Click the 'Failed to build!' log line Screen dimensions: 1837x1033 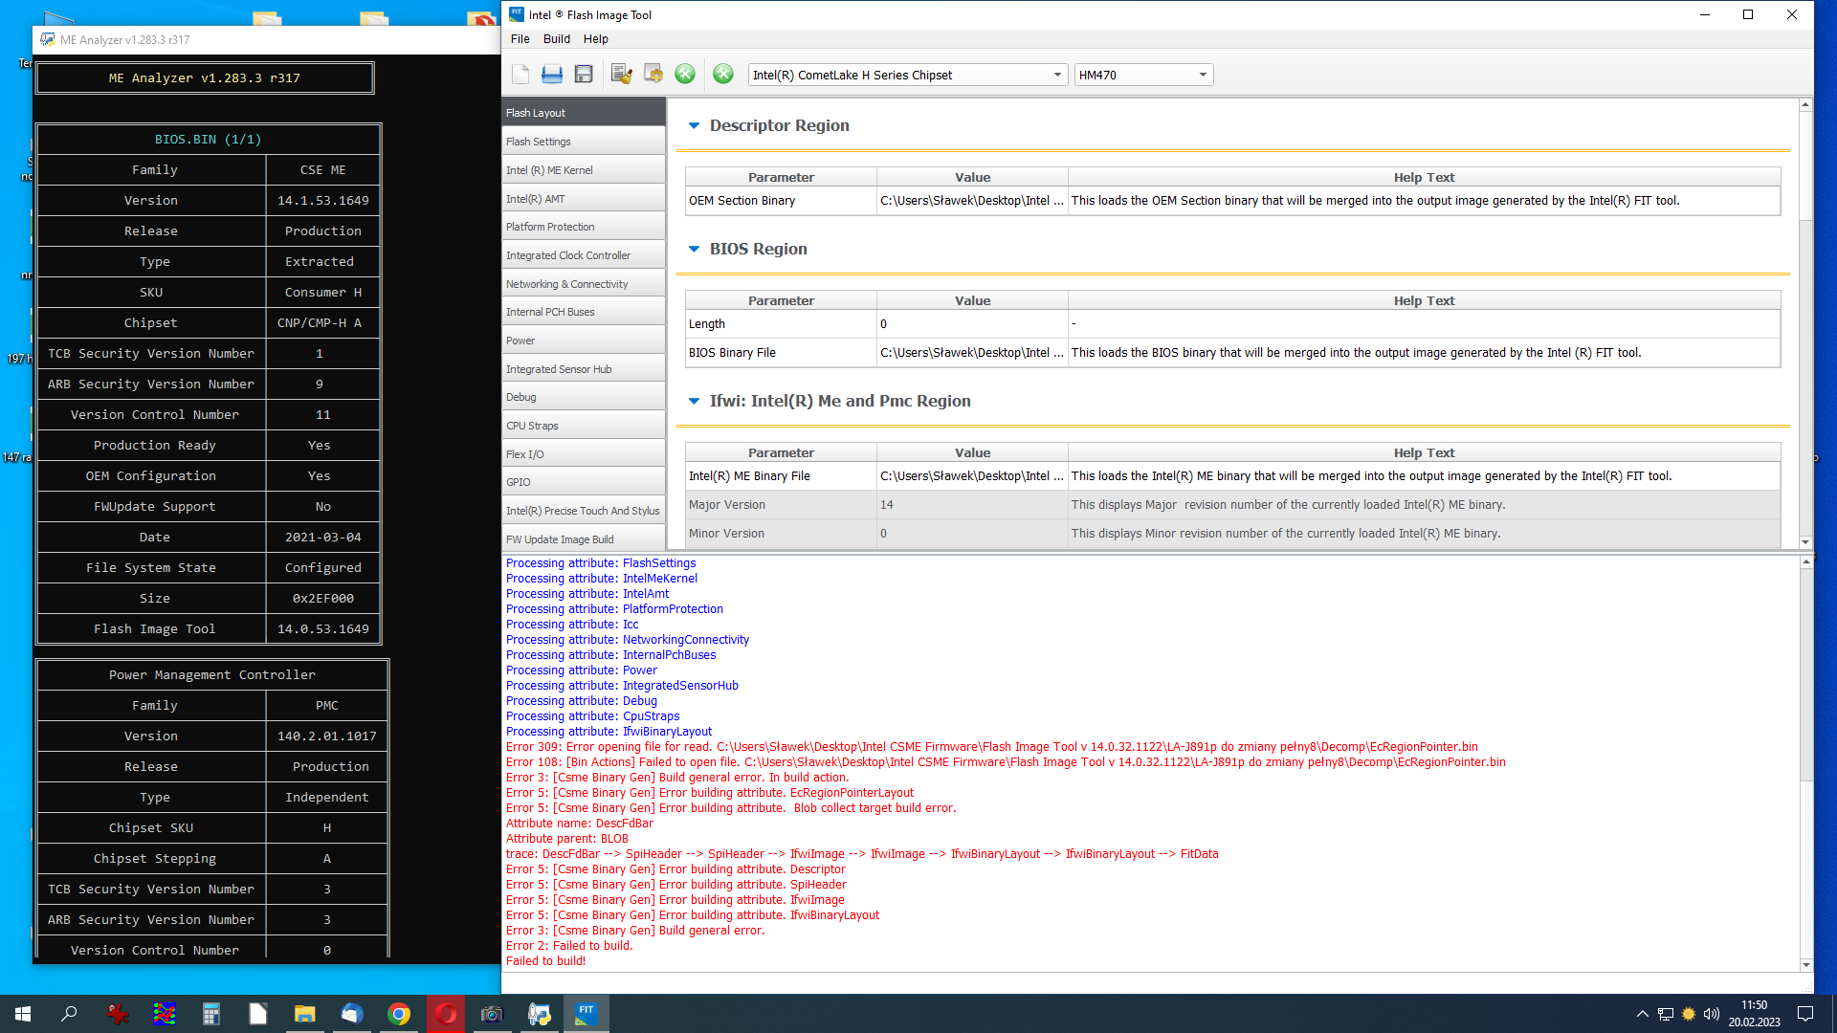[545, 961]
